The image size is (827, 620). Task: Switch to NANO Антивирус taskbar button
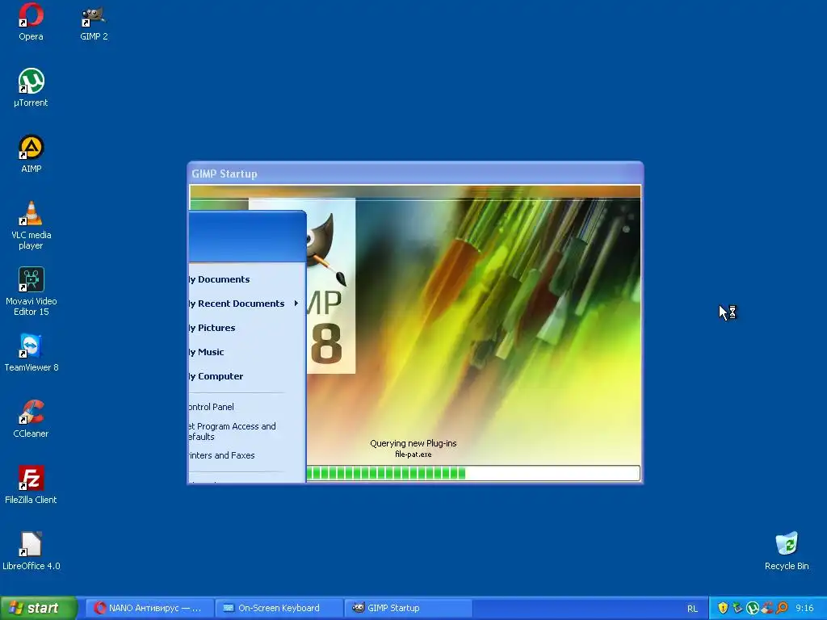(149, 608)
